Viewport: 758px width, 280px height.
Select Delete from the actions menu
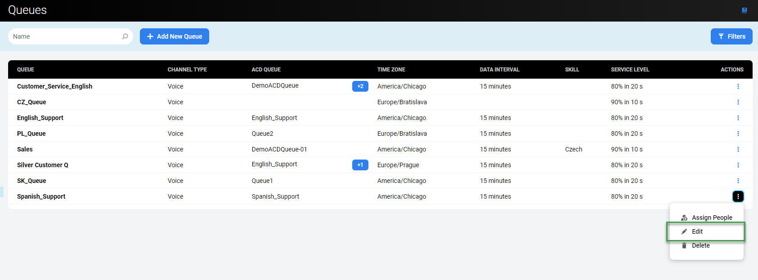700,245
